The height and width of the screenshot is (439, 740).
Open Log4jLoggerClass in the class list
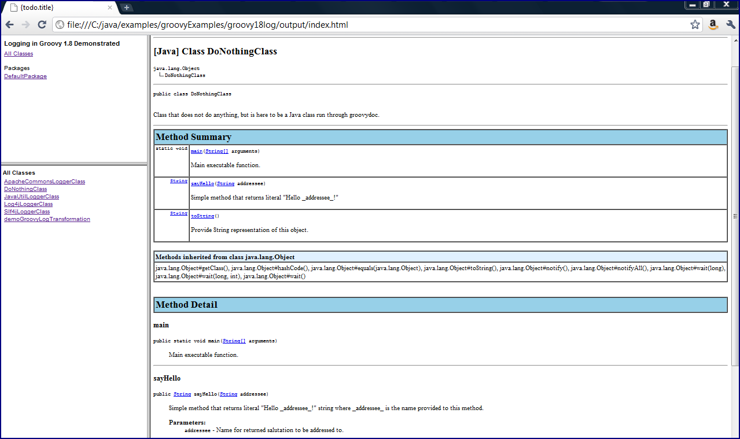click(x=28, y=204)
